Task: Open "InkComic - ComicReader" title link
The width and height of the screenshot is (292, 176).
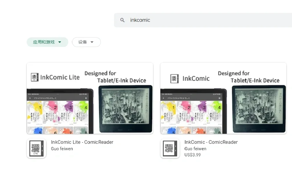Action: coord(211,142)
